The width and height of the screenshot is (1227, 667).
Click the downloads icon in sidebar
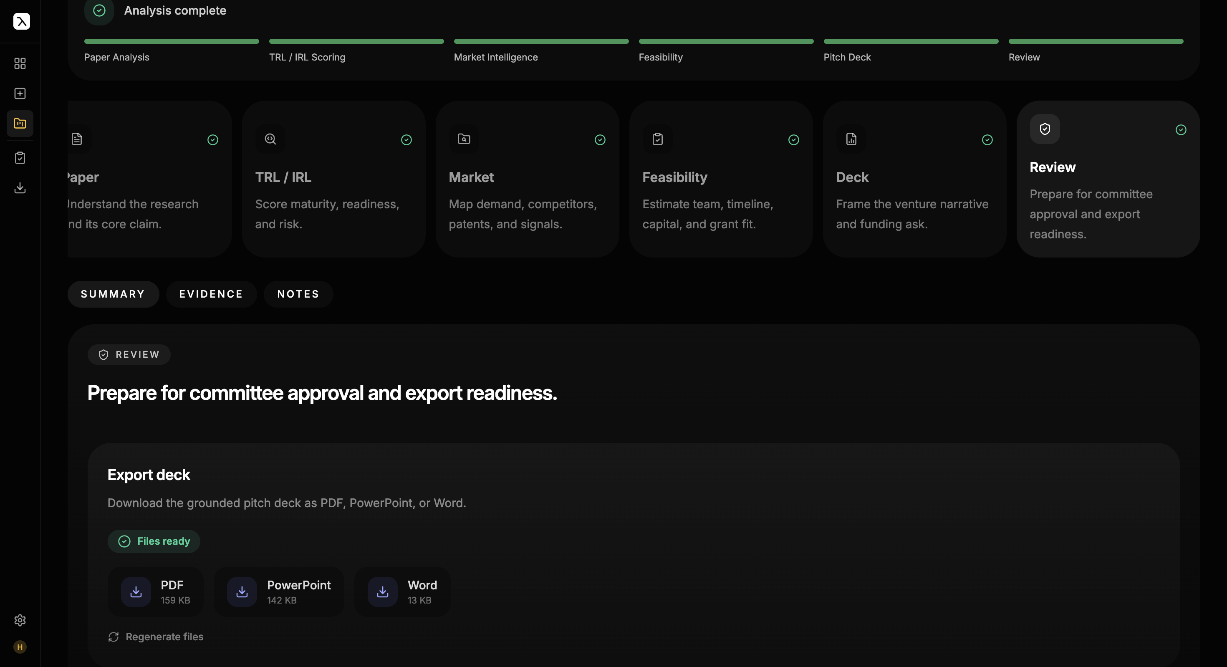pos(20,188)
